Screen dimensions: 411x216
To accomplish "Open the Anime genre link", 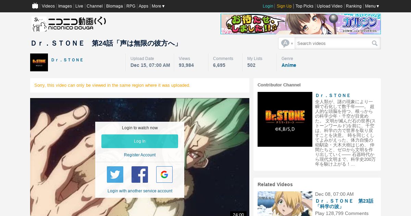I will [x=289, y=65].
